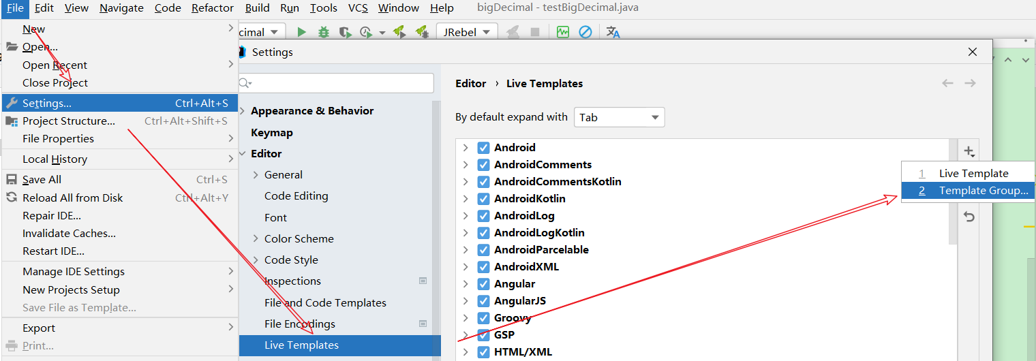Select Keymap in settings tree
Screen dimensions: 1036x361
(x=272, y=132)
